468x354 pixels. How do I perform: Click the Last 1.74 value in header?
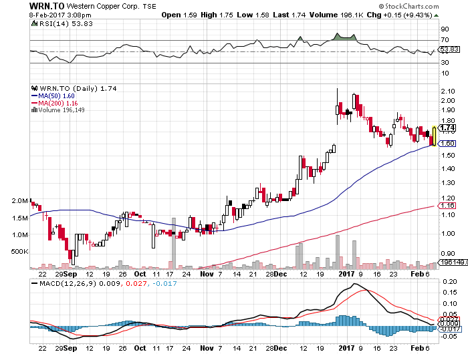pos(289,15)
